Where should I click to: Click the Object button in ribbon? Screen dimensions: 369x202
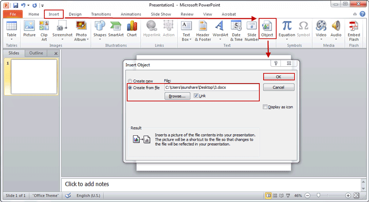[267, 28]
